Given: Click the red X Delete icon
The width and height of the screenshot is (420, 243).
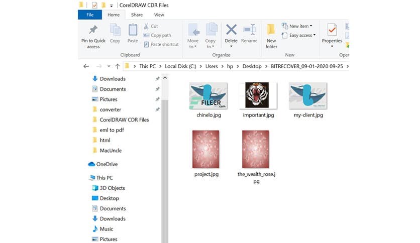Looking at the screenshot, I should 231,30.
